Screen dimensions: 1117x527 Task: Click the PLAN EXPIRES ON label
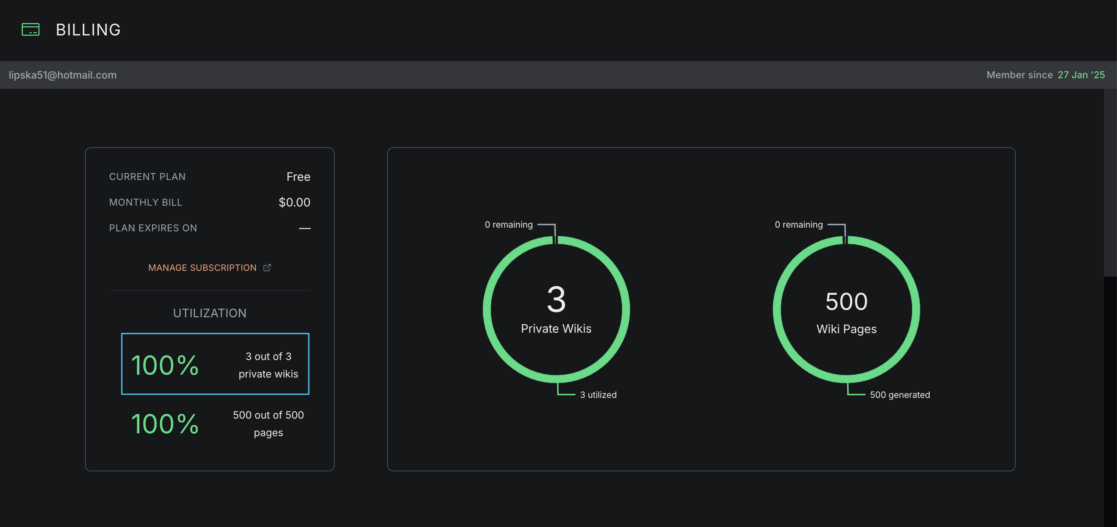153,228
